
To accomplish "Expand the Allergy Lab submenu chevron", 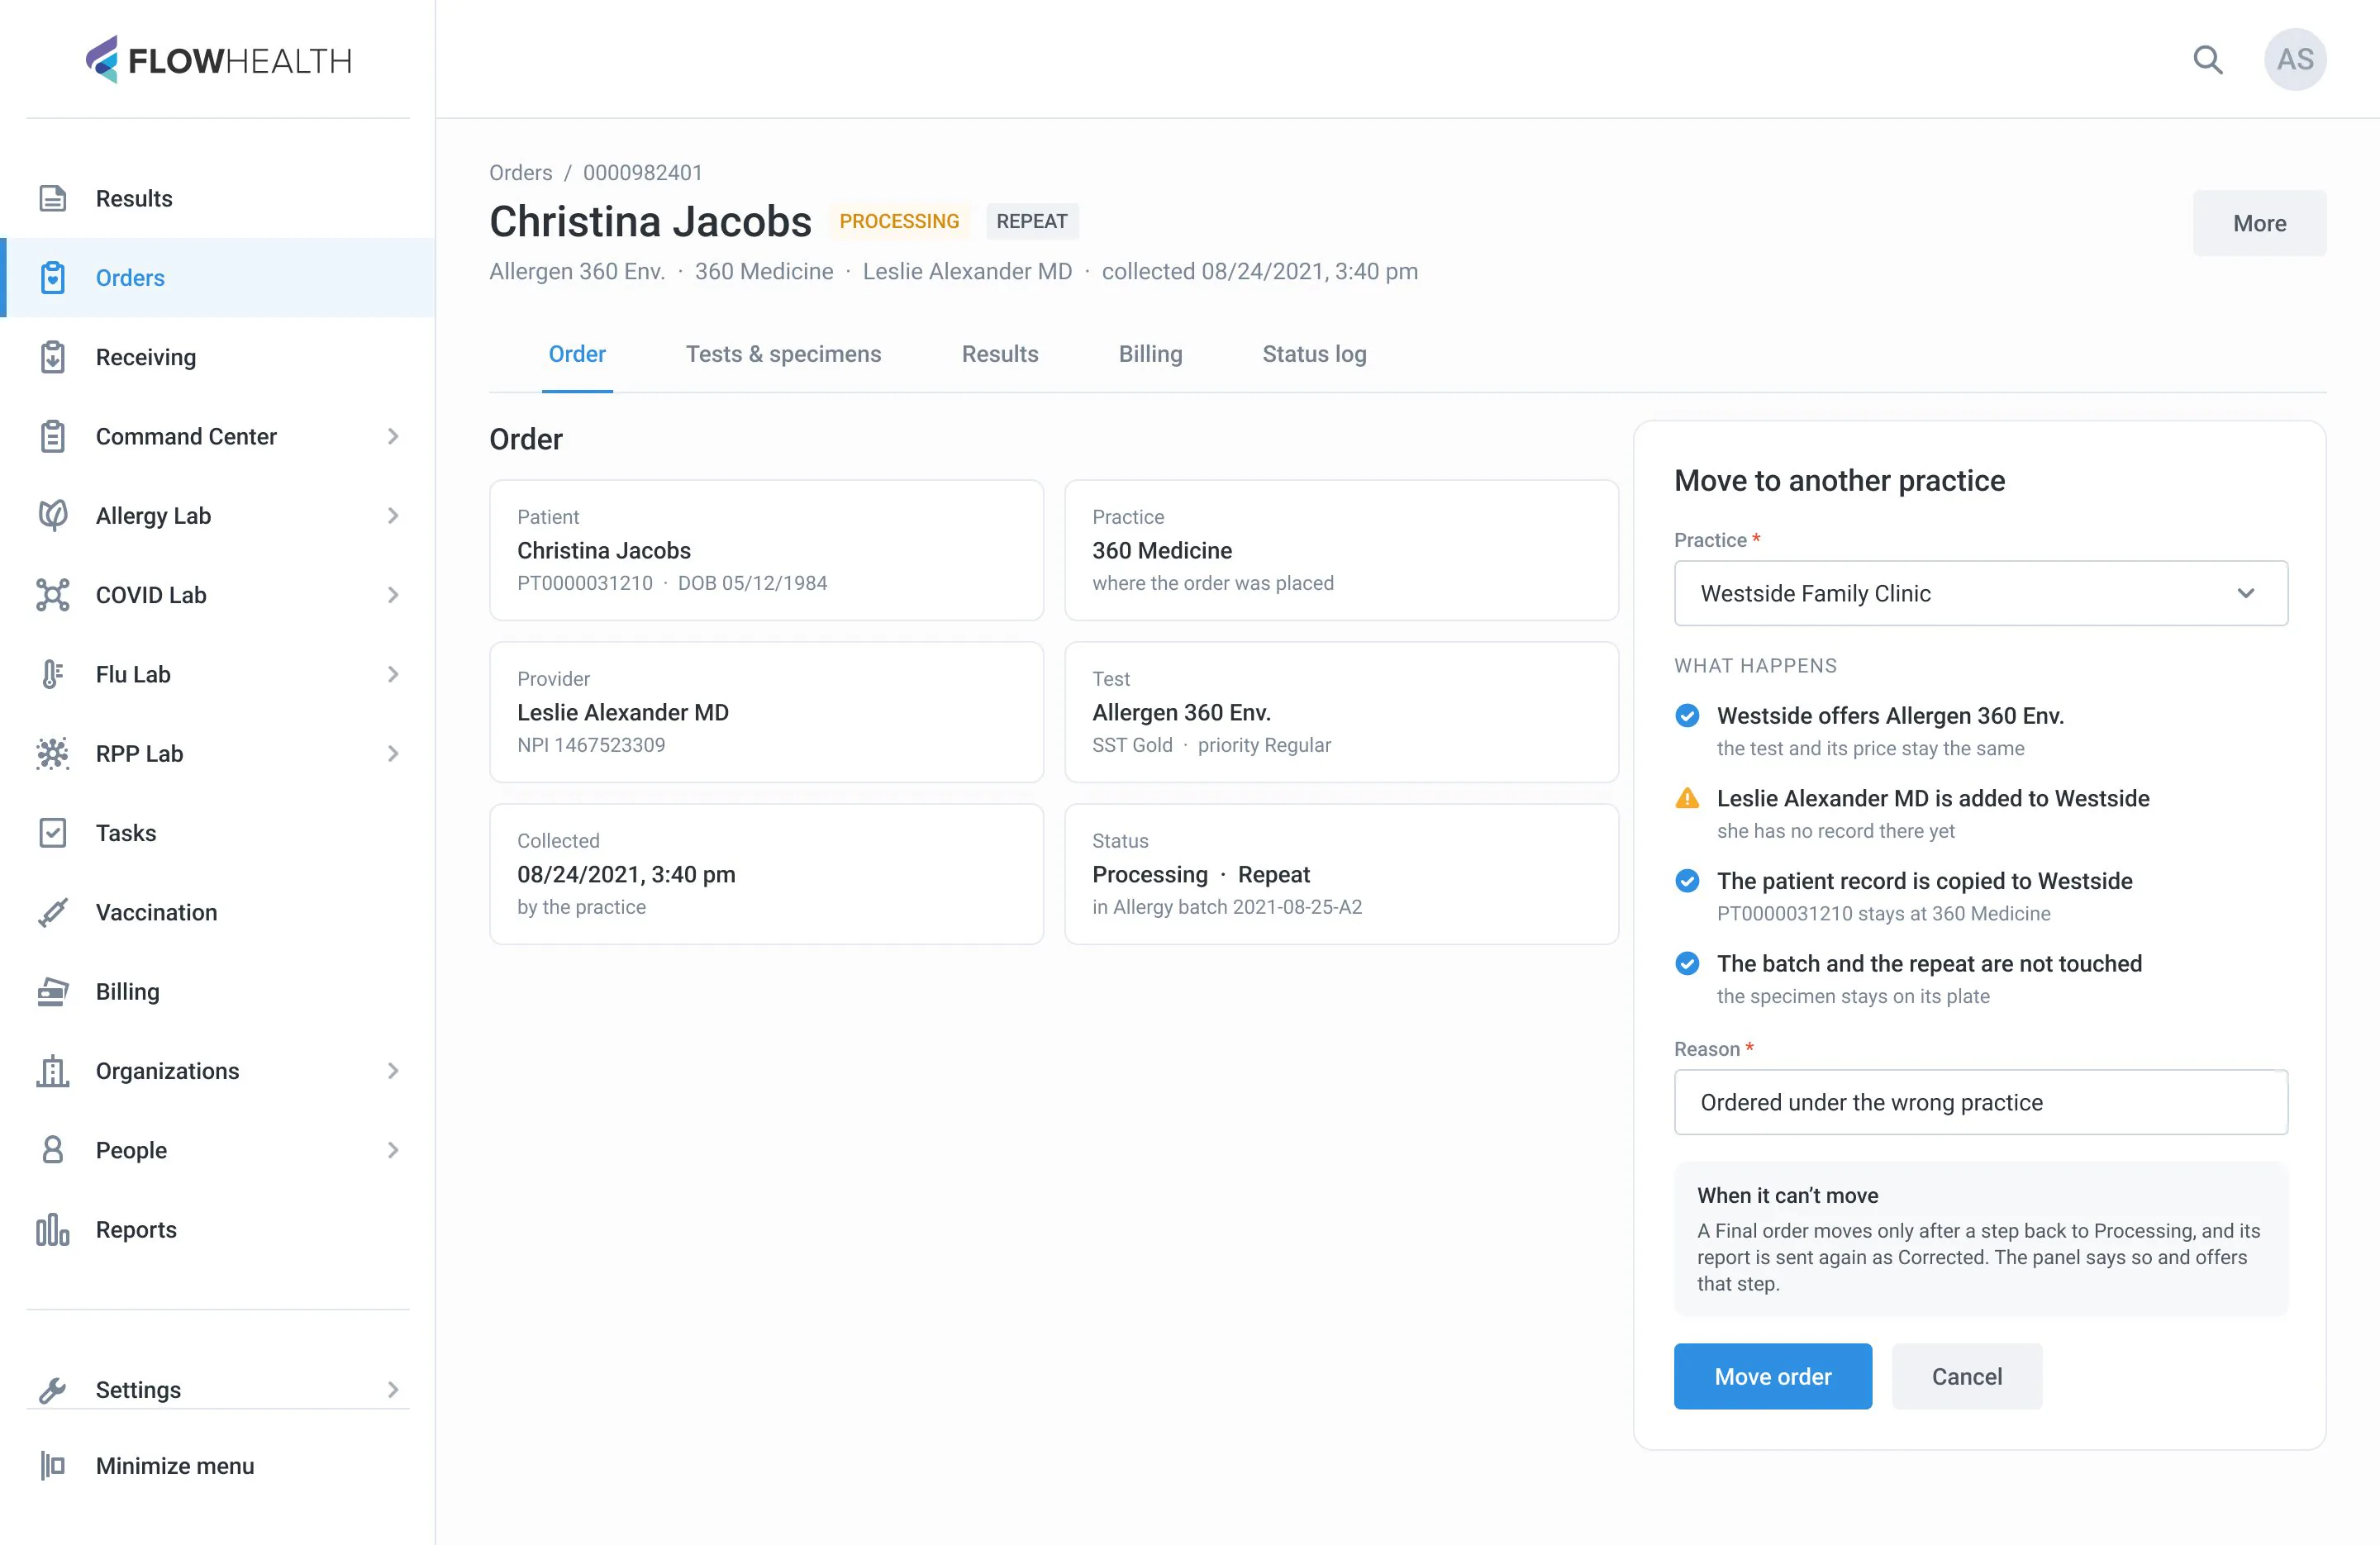I will (x=393, y=515).
